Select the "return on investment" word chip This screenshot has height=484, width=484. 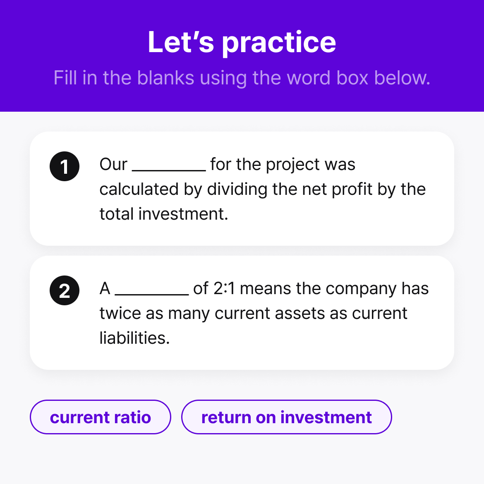pyautogui.click(x=286, y=417)
